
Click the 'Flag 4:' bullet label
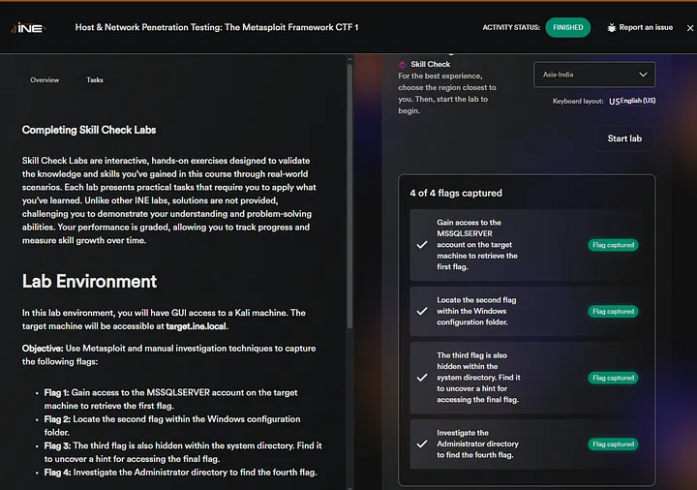click(57, 473)
